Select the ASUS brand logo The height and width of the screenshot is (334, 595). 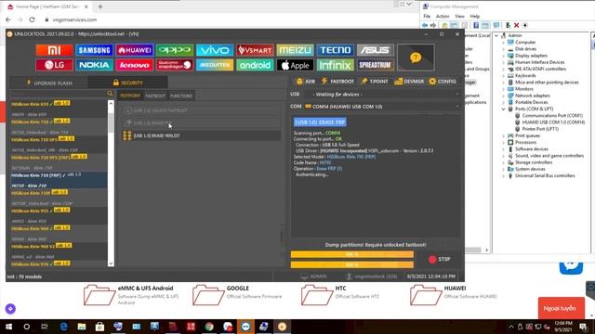[375, 50]
